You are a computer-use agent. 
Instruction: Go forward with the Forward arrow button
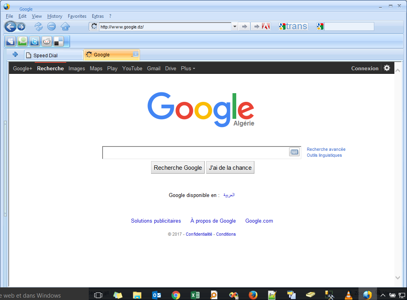(x=21, y=26)
